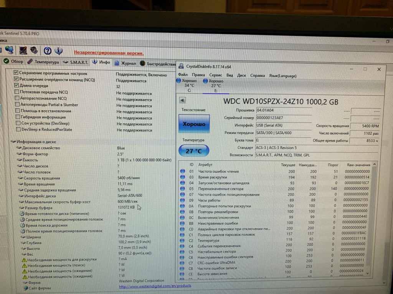Open the Справка menu
393x294 pixels.
[258, 75]
